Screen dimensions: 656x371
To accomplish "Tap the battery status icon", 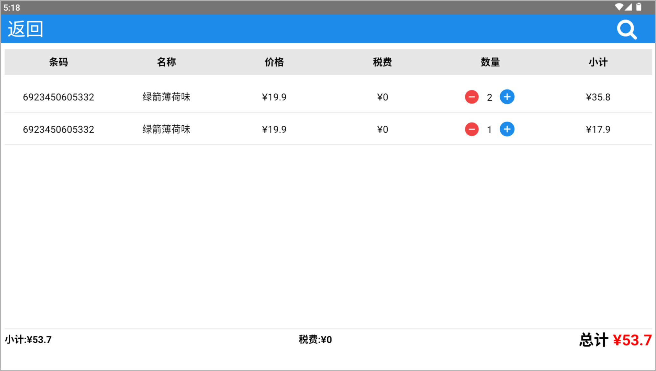I will (x=639, y=7).
